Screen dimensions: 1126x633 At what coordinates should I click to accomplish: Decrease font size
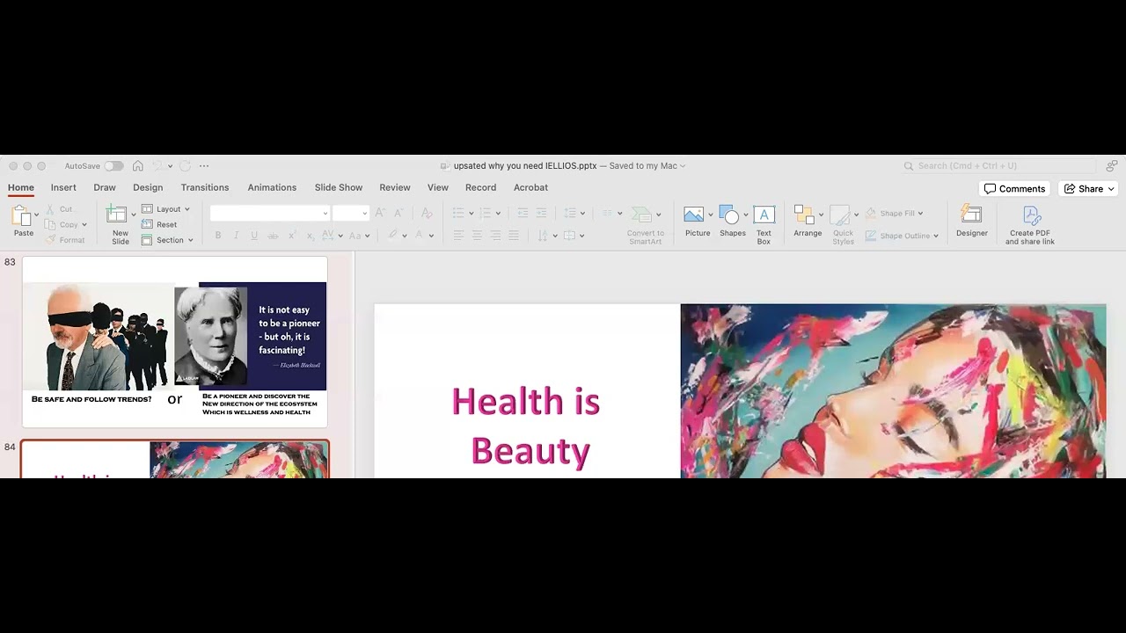click(x=398, y=213)
